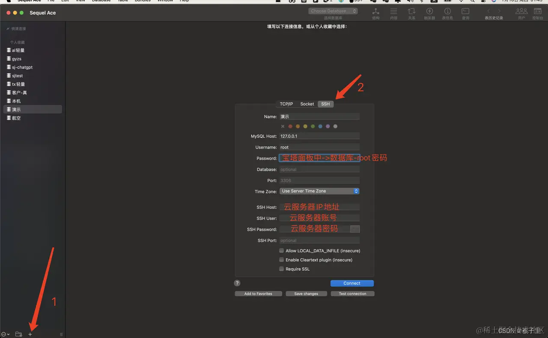Pick the purple connection color
The width and height of the screenshot is (548, 338).
click(328, 126)
